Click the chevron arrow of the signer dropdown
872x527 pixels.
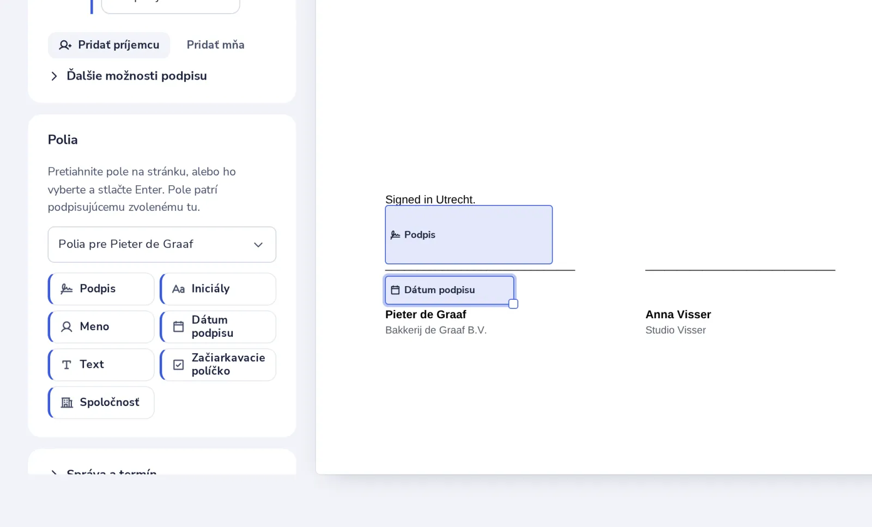coord(258,245)
